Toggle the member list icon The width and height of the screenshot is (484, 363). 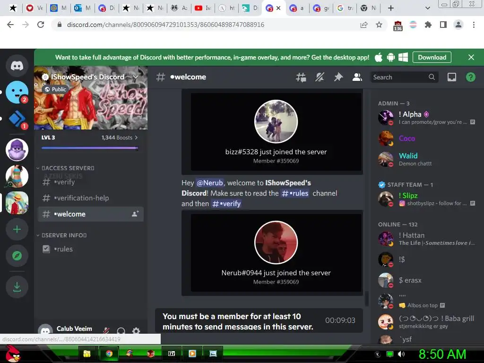click(357, 77)
